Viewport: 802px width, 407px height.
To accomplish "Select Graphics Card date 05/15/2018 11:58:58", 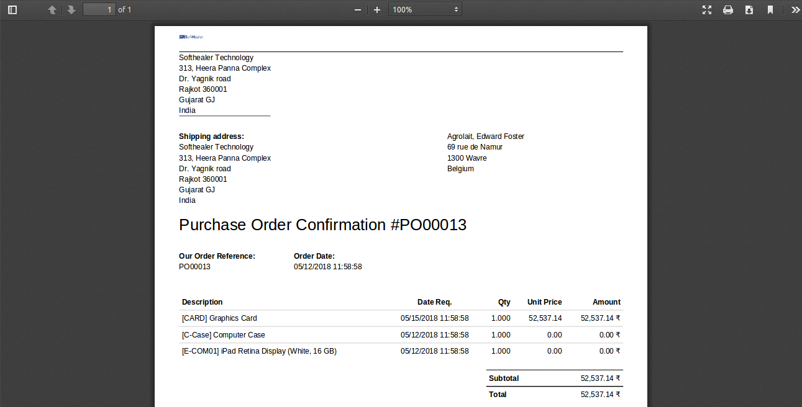I will 435,318.
